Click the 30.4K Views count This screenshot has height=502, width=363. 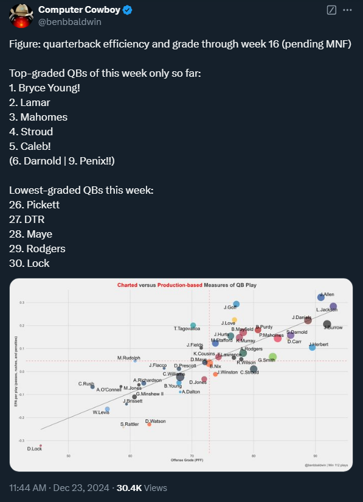point(142,488)
